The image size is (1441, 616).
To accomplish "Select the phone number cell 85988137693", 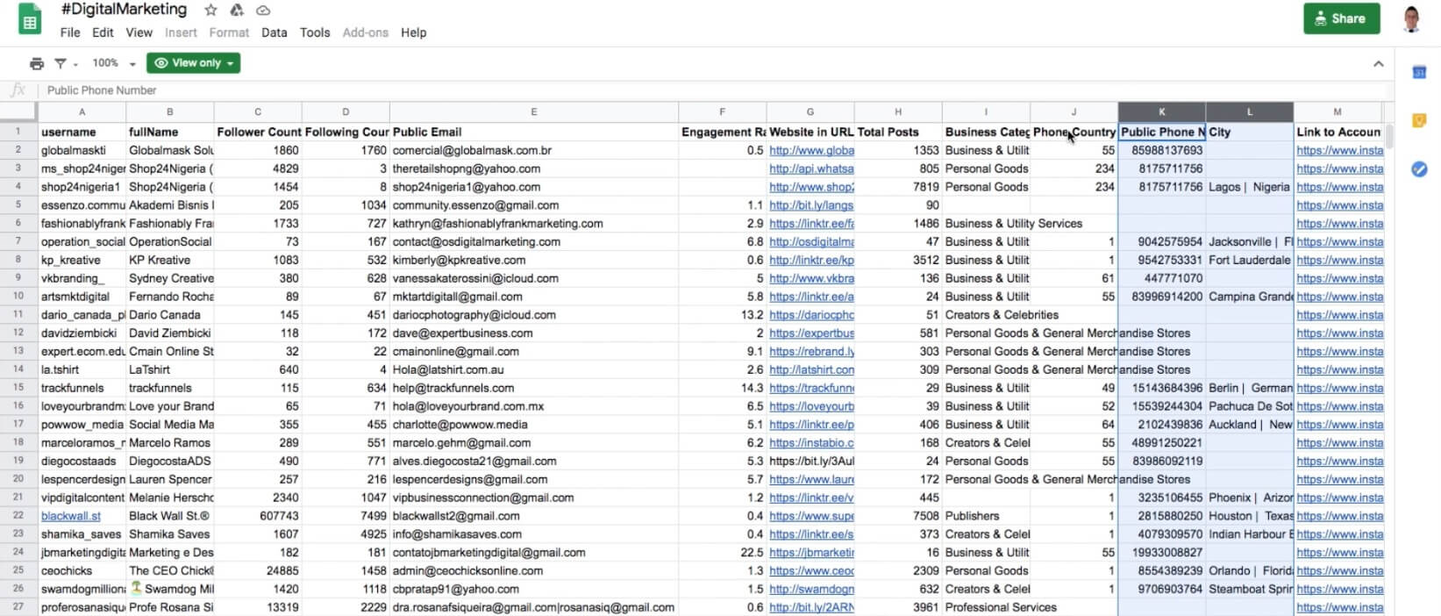I will click(1161, 150).
